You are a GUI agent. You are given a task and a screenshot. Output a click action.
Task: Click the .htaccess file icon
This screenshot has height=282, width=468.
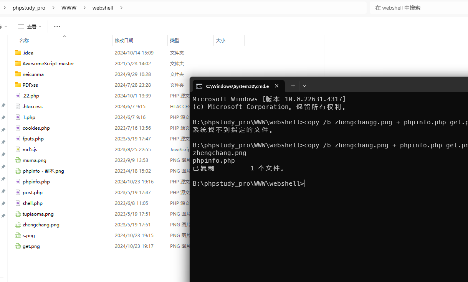(18, 106)
